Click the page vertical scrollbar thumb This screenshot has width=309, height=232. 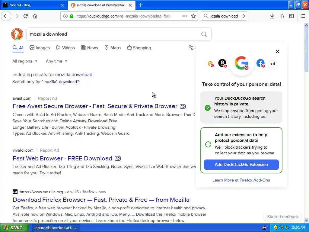tap(307, 50)
